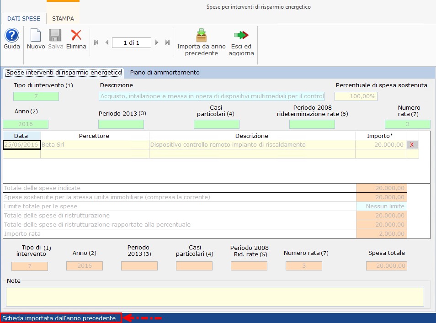This screenshot has width=436, height=323.
Task: Click the Data cell 25/06/2016
Action: click(x=21, y=144)
